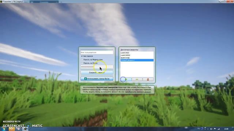Click the password input field

pyautogui.click(x=97, y=67)
